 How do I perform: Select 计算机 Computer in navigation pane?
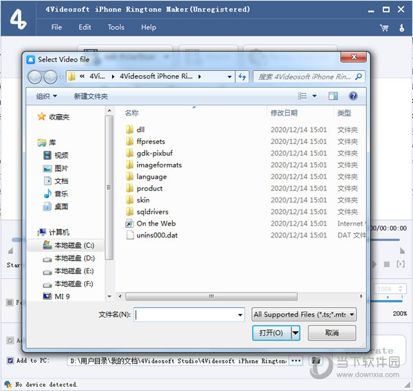53,232
